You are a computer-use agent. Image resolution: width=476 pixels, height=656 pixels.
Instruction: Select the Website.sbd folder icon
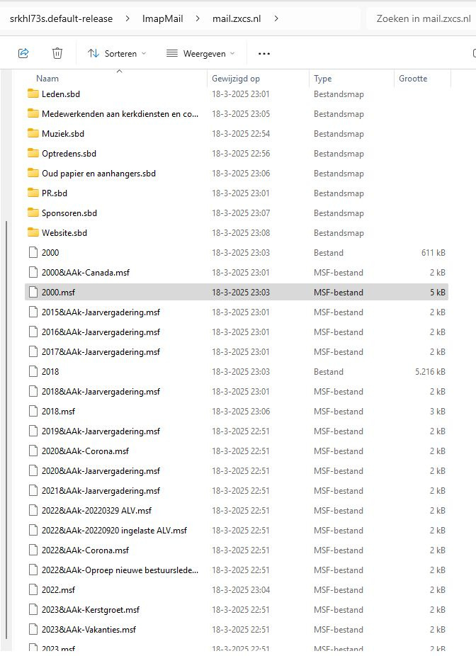pyautogui.click(x=33, y=232)
